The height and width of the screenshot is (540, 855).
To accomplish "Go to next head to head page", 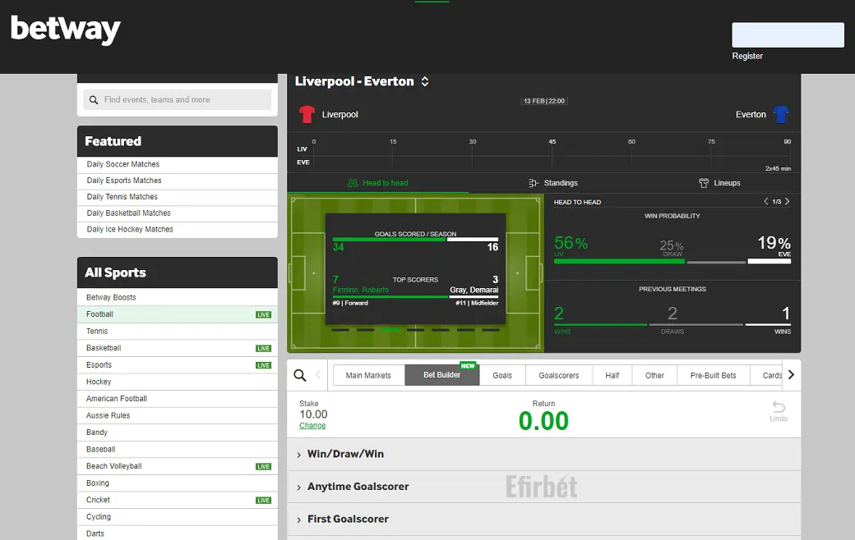I will click(x=787, y=201).
